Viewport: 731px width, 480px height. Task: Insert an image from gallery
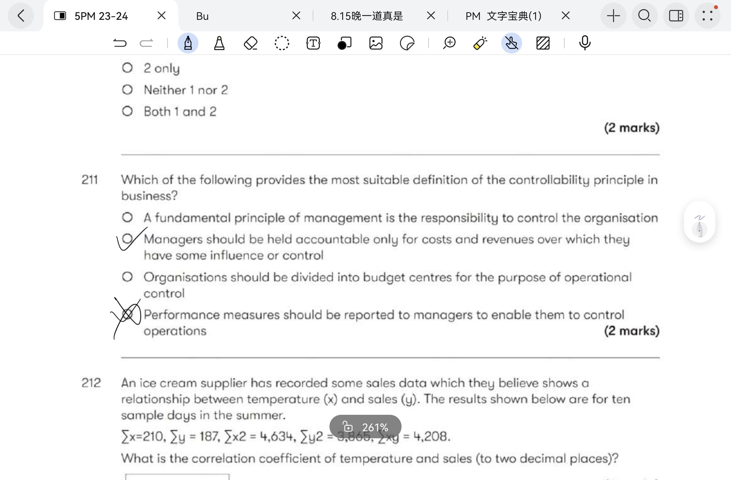[376, 43]
